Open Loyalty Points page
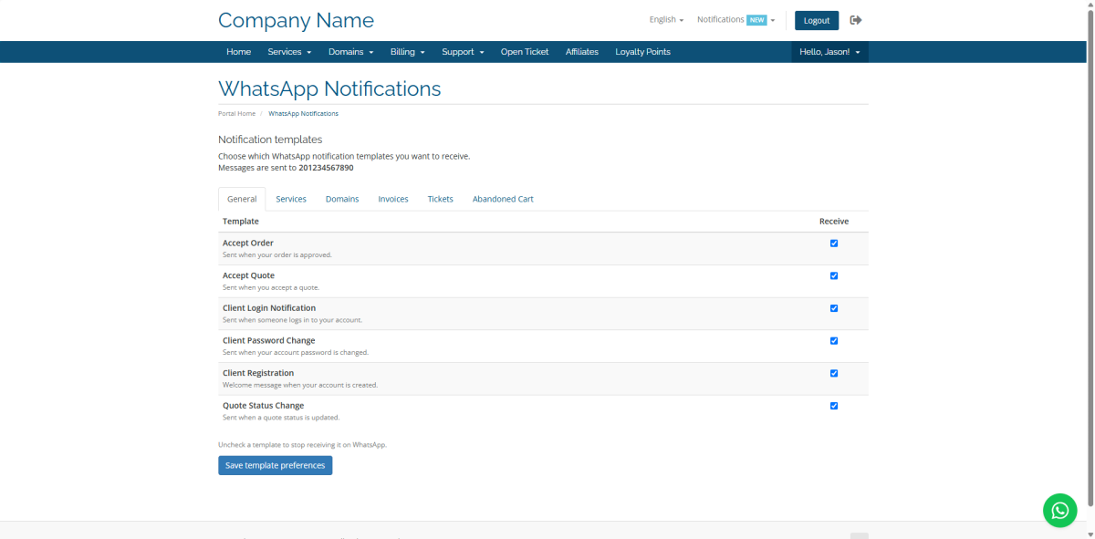Image resolution: width=1095 pixels, height=539 pixels. tap(642, 52)
